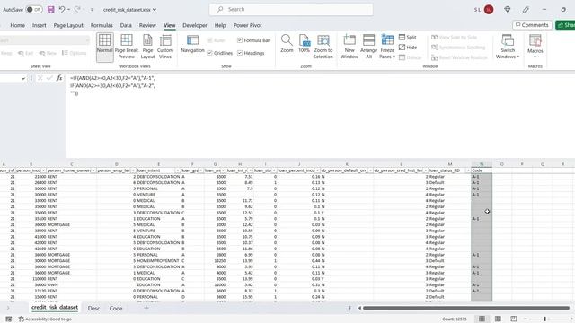Open the Home ribbon tab
The image size is (575, 323).
(x=18, y=25)
